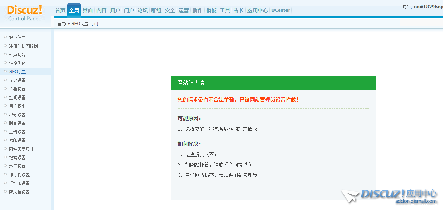Open 防采集设置 sidebar link
Image resolution: width=443 pixels, height=210 pixels.
19,192
